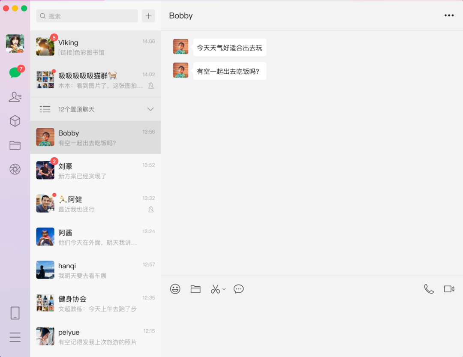The height and width of the screenshot is (357, 463).
Task: Click the message bubble 有空一起出去吃饭吗?
Action: (230, 71)
